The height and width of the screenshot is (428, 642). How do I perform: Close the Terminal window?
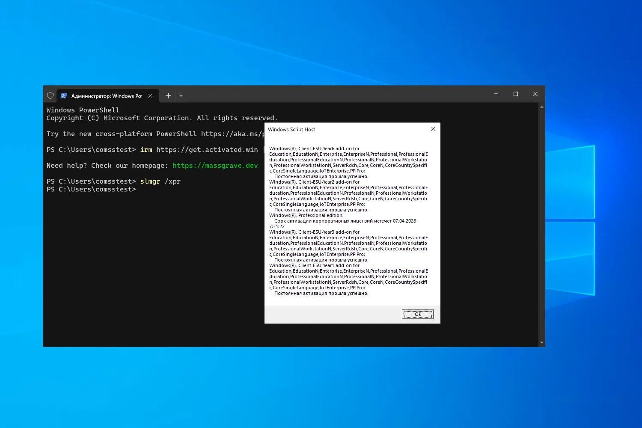(535, 94)
